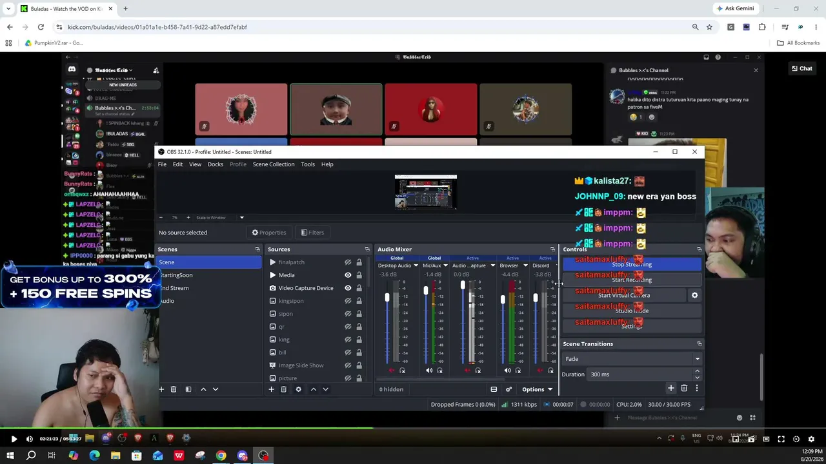Click the Chrome address bar URL
This screenshot has height=464, width=826.
pyautogui.click(x=157, y=27)
